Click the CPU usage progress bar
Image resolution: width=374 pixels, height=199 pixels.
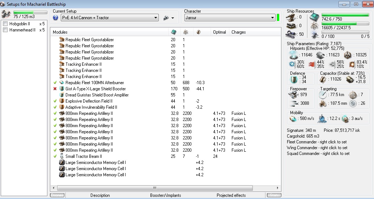tap(345, 15)
